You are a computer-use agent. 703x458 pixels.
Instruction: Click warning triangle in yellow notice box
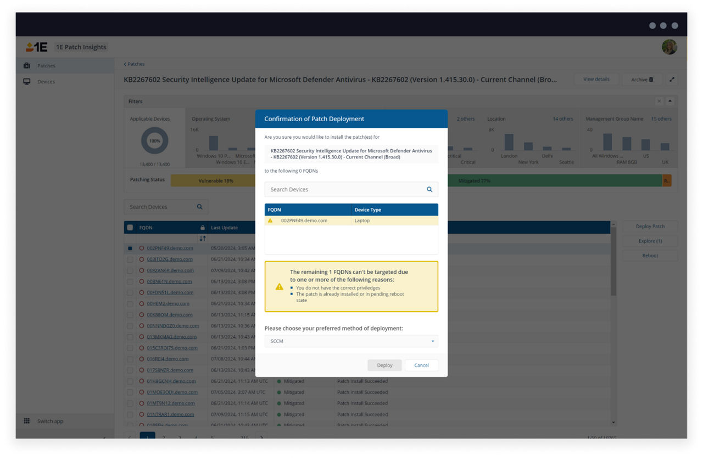tap(280, 286)
